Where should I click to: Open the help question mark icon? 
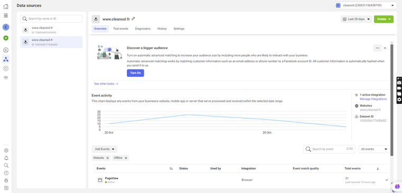pos(6,173)
